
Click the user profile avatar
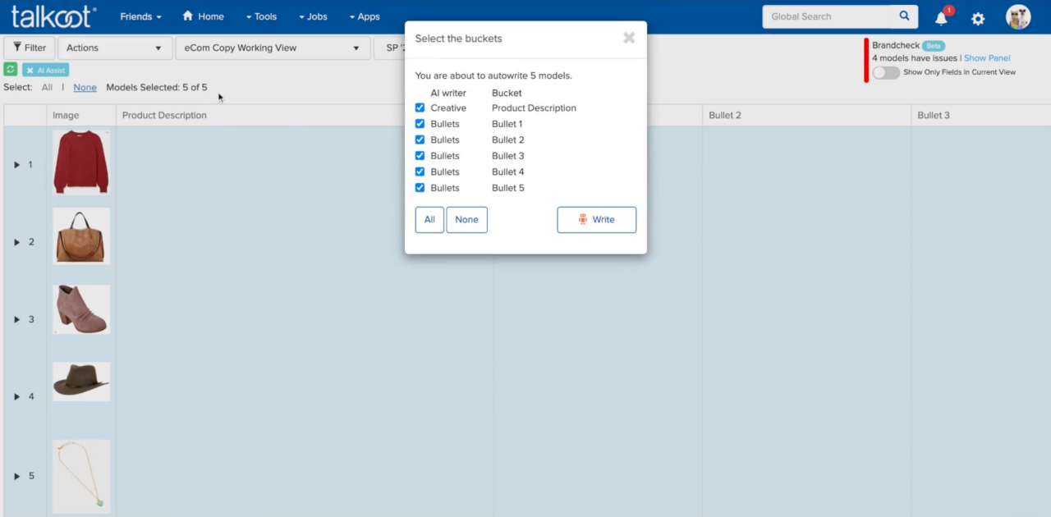(1018, 17)
